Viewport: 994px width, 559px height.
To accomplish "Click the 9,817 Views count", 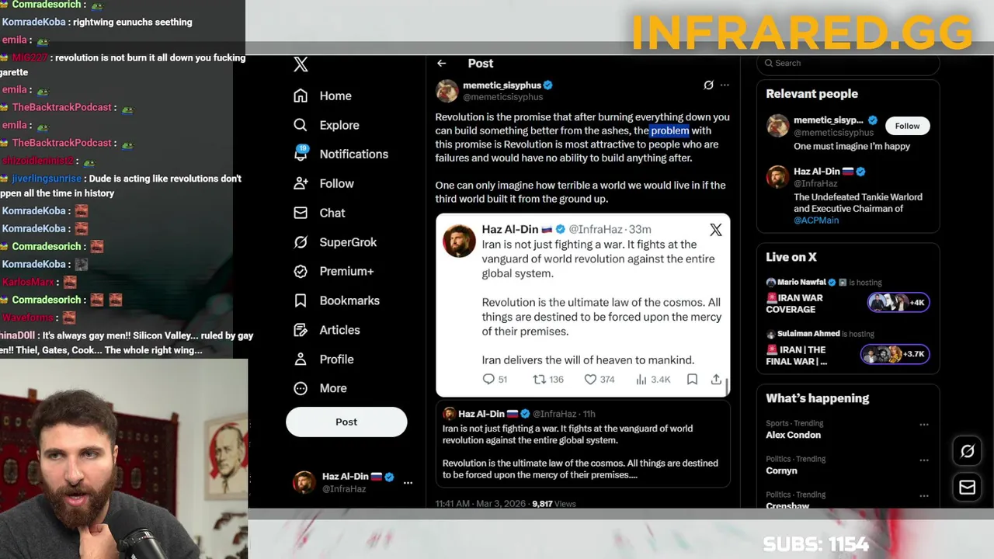I will click(554, 504).
